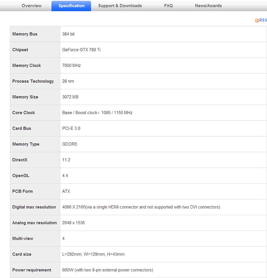
Task: Click the Digital max resolution value text
Action: click(141, 207)
